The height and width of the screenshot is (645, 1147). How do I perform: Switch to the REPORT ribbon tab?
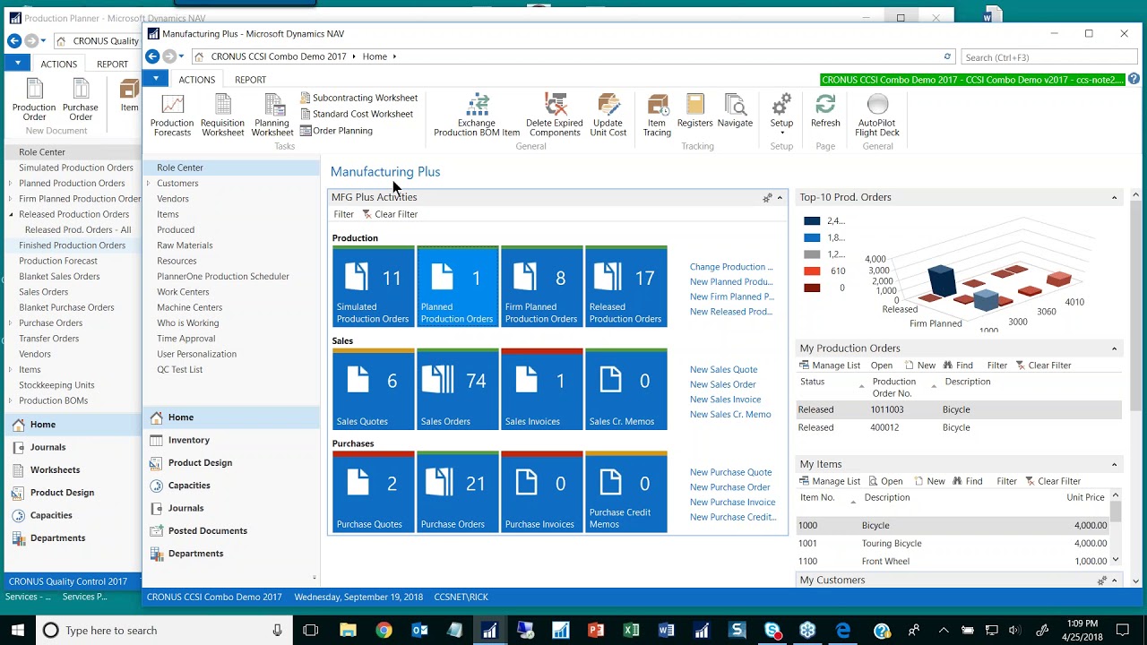point(250,80)
